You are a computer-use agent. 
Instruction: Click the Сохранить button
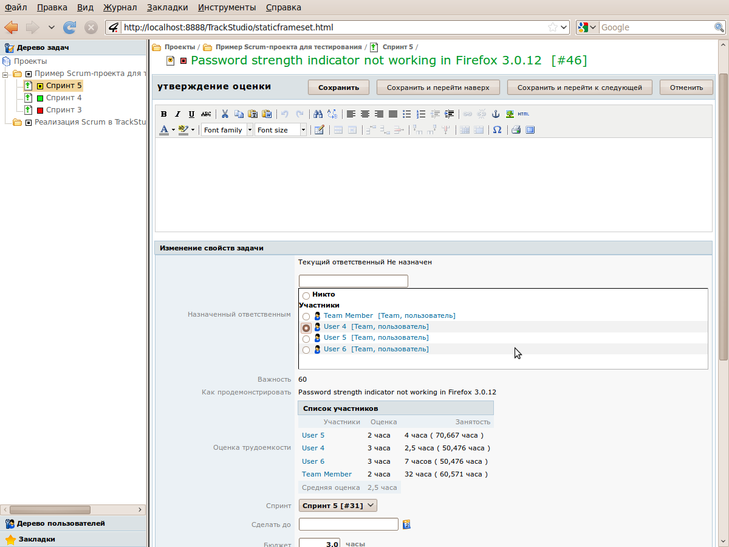pyautogui.click(x=338, y=88)
